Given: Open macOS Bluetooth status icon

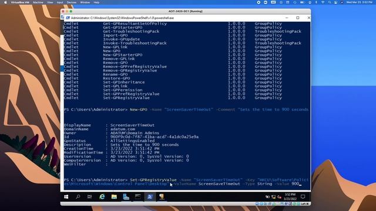Looking at the screenshot, I should point(316,2).
